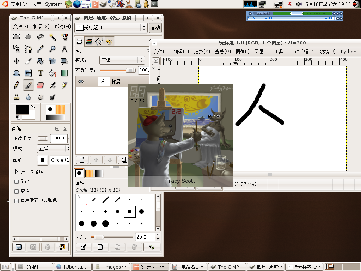The image size is (361, 271).
Task: Select the Measure compass tool
Action: click(65, 49)
